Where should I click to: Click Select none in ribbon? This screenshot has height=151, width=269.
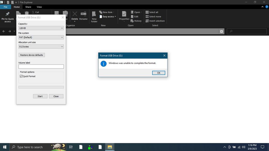pyautogui.click(x=153, y=17)
